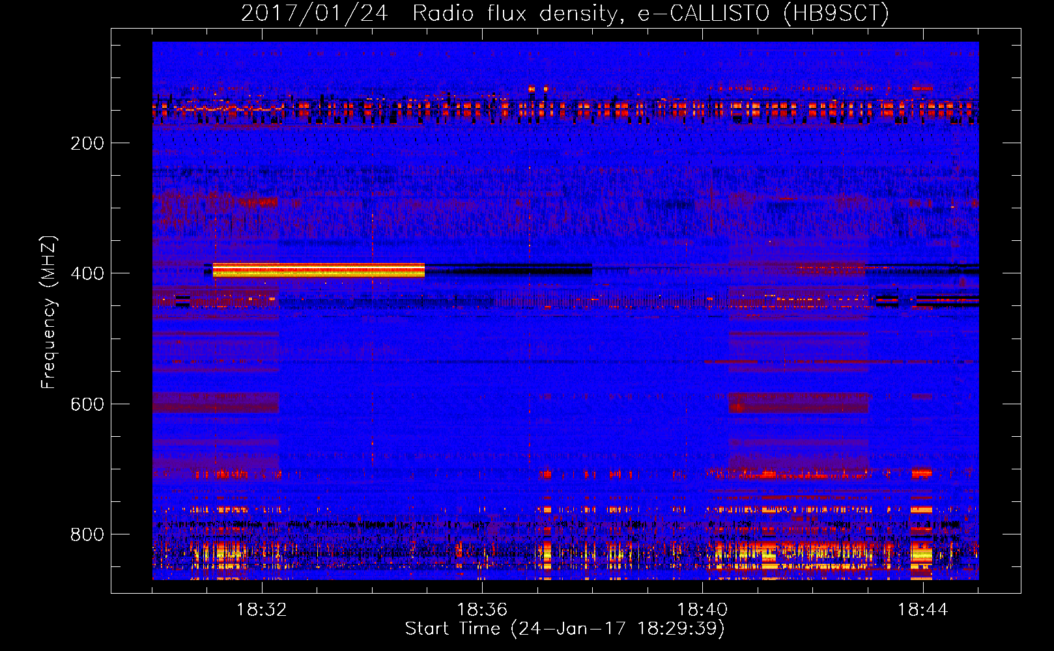Screen dimensions: 1054x651
Task: Click the 200 frequency tick label
Action: 87,143
